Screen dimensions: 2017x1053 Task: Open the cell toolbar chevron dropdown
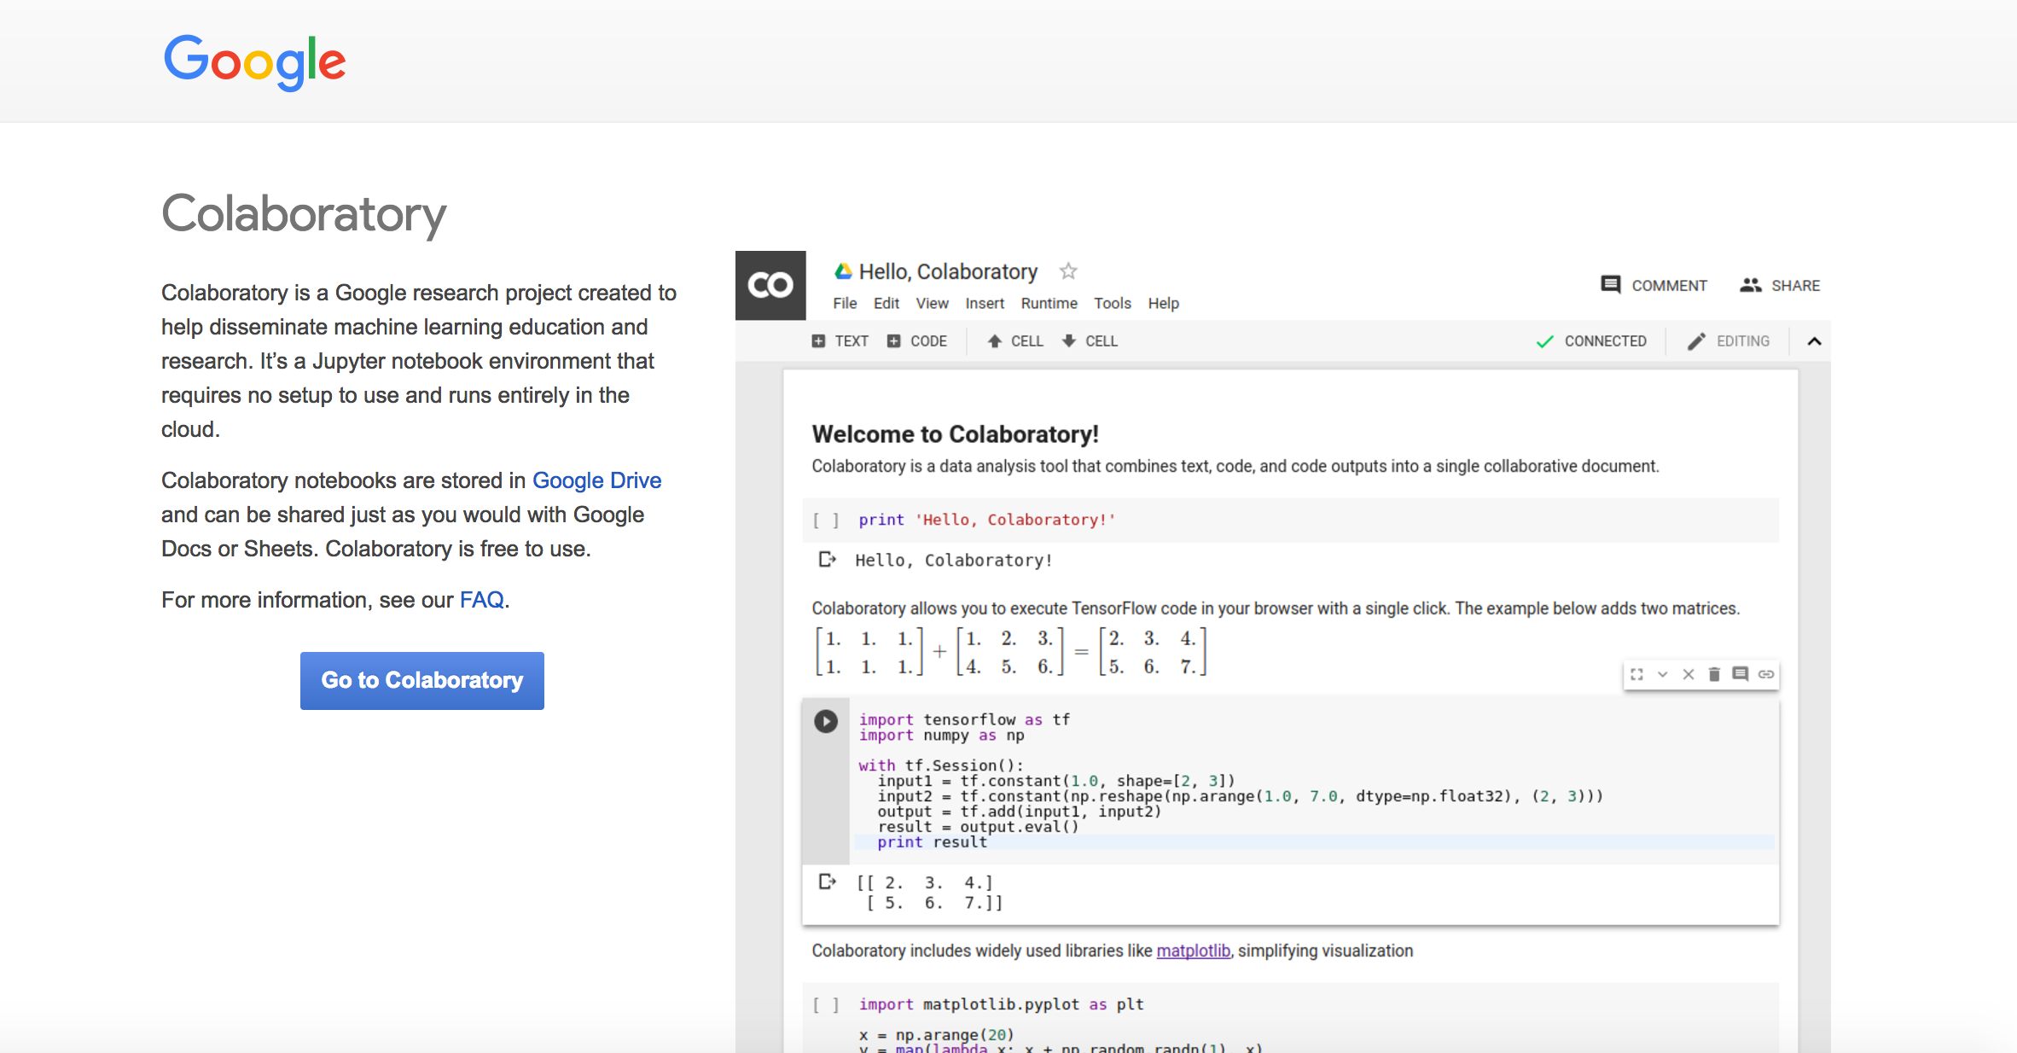[x=1662, y=674]
